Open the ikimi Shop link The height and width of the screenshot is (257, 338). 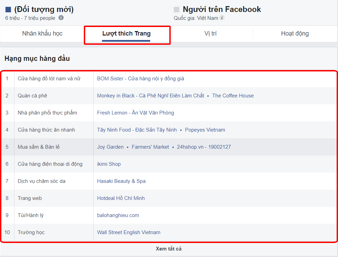click(x=109, y=164)
